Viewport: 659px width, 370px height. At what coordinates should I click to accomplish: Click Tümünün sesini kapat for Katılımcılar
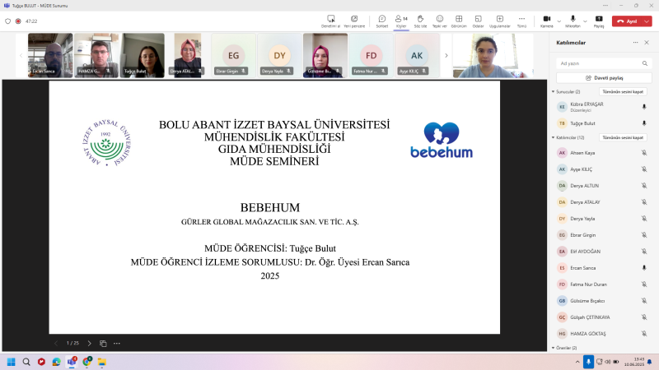623,137
